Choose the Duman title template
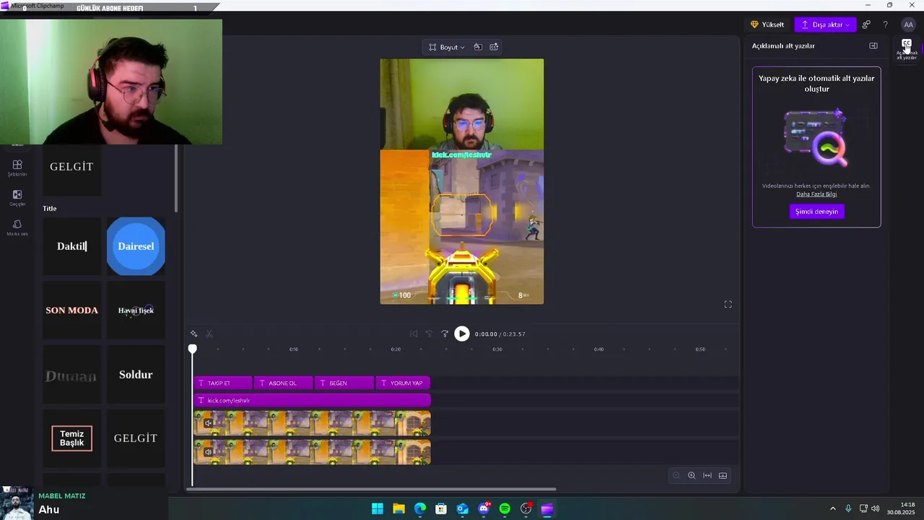 point(72,375)
